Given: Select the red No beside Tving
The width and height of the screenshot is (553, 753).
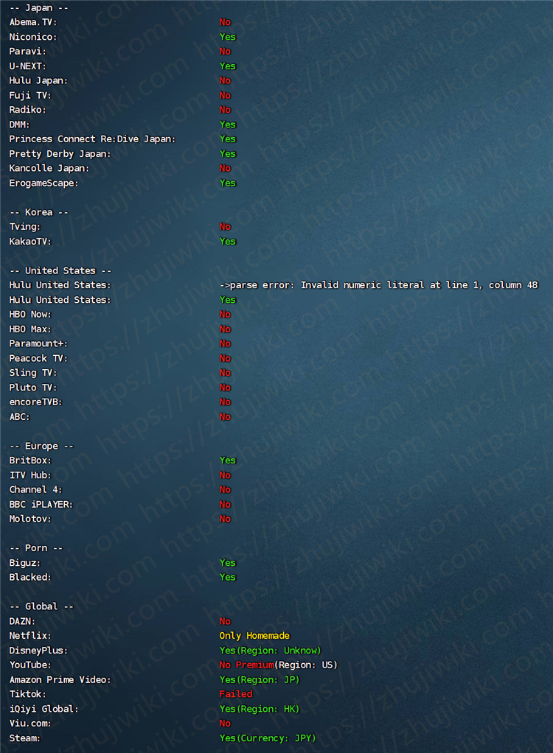Looking at the screenshot, I should point(226,227).
